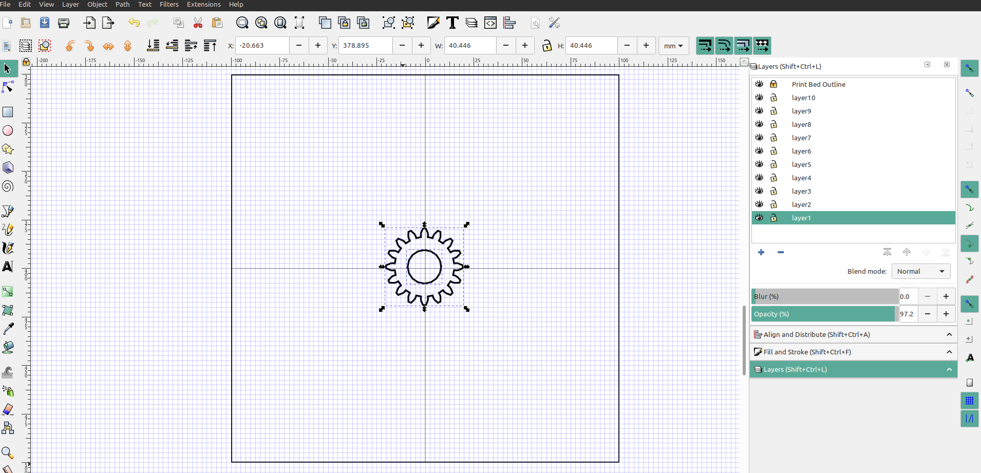The image size is (981, 473).
Task: Open the Blend mode dropdown
Action: click(x=921, y=271)
